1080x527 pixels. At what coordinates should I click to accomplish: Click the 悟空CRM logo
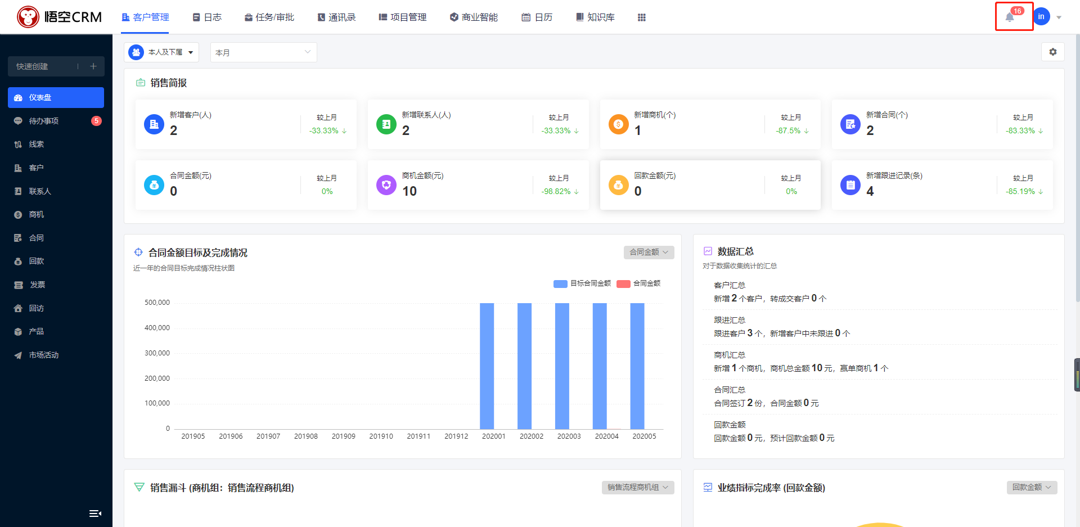(59, 17)
